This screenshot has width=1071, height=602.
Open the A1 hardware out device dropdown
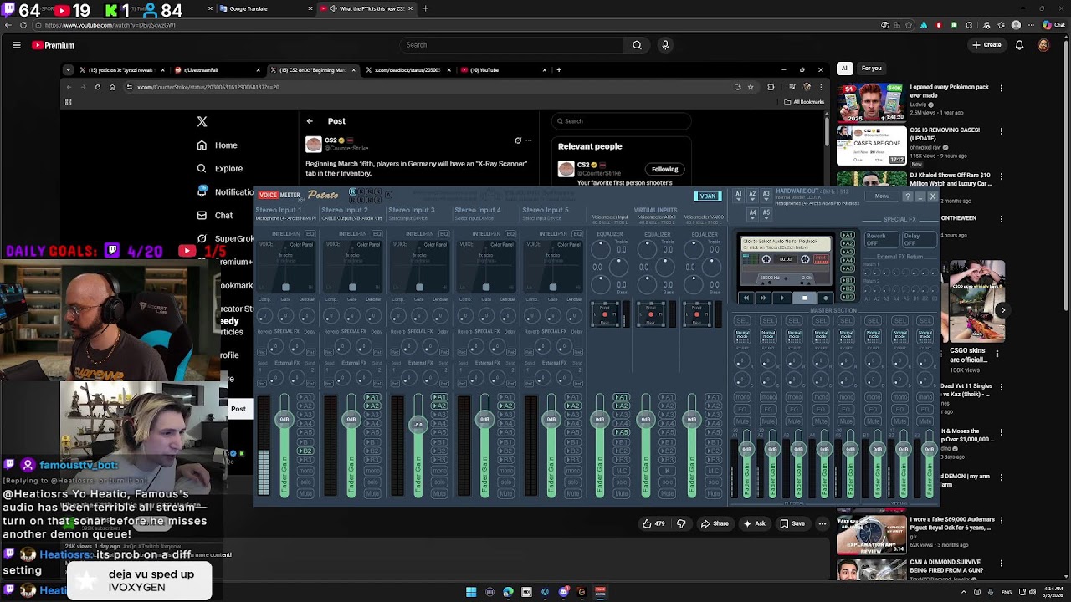coord(739,194)
